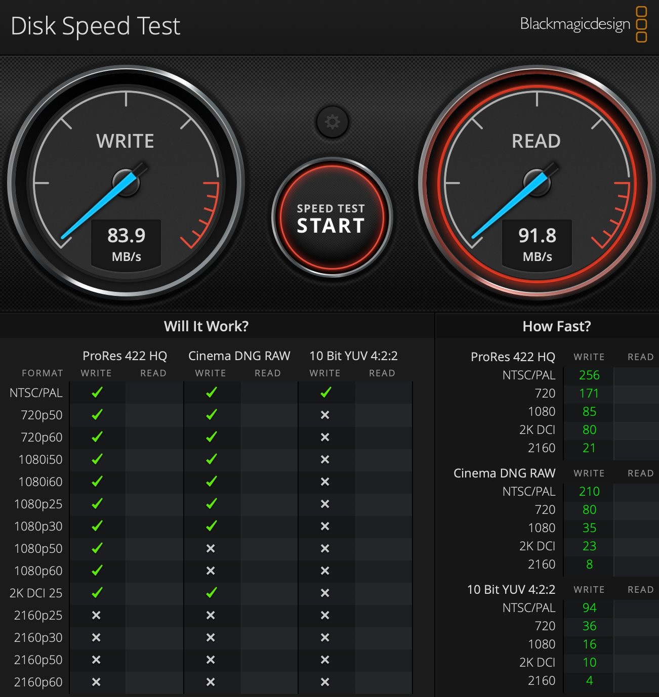Click the Disk Speed Test title
This screenshot has height=697, width=659.
click(x=95, y=26)
